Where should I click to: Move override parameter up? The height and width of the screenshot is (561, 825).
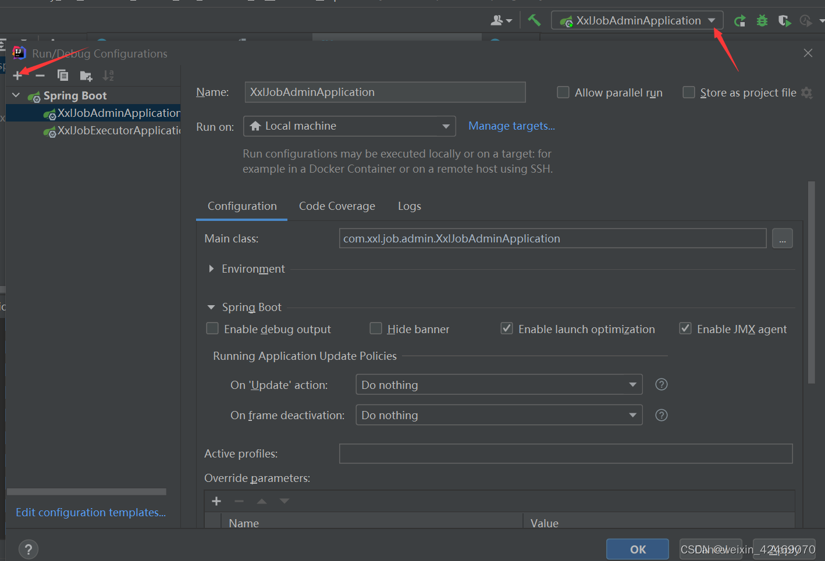tap(262, 501)
